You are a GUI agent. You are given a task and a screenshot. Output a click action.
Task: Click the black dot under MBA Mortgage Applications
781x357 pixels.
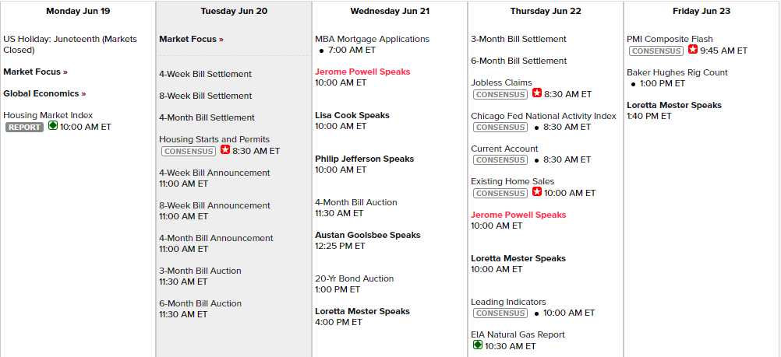pyautogui.click(x=322, y=50)
